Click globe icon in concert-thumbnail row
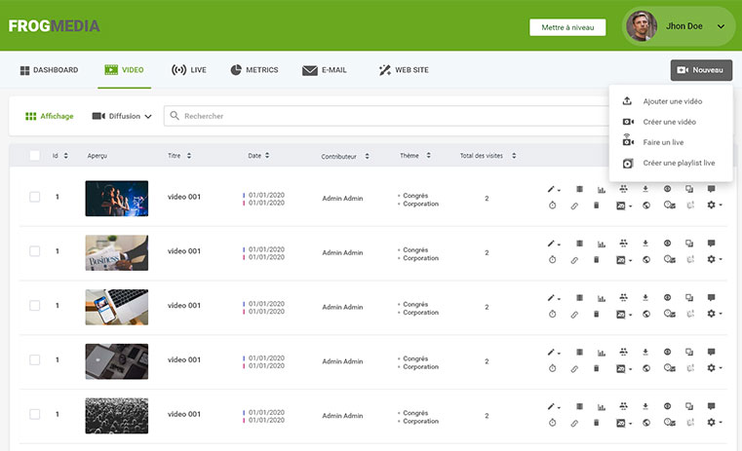This screenshot has width=742, height=451. coord(645,206)
